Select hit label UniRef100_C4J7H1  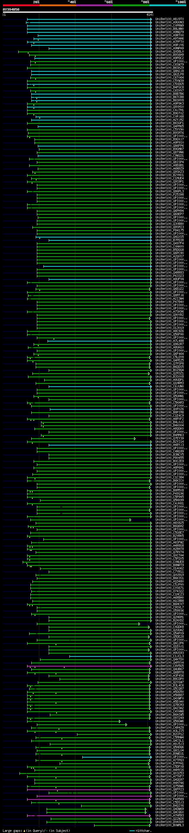[170, 110]
